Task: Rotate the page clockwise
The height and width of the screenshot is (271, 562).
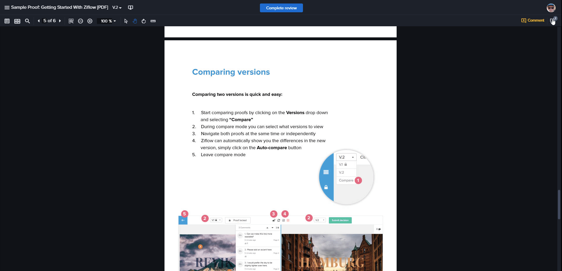Action: (144, 21)
